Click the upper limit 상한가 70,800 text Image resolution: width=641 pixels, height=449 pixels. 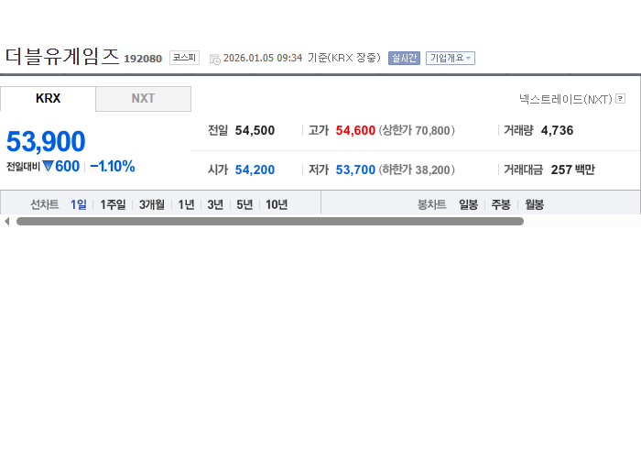[x=417, y=130]
